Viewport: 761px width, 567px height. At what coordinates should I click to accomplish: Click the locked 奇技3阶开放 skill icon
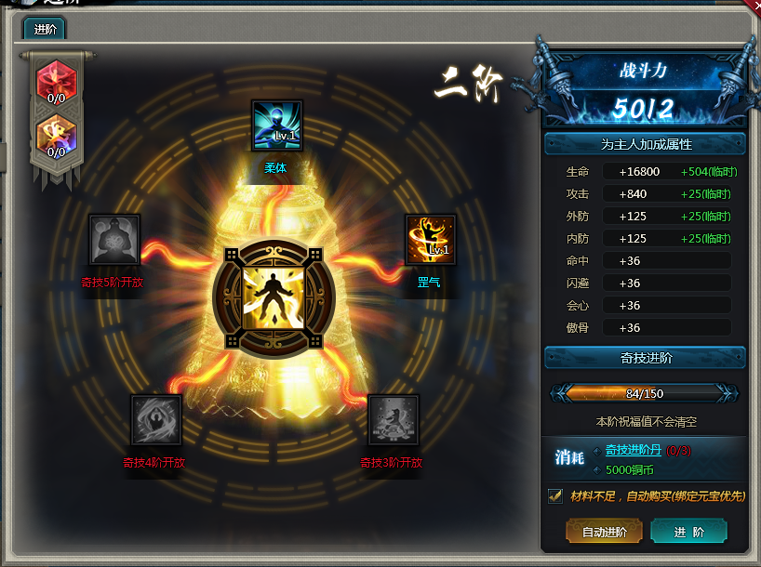pyautogui.click(x=394, y=420)
